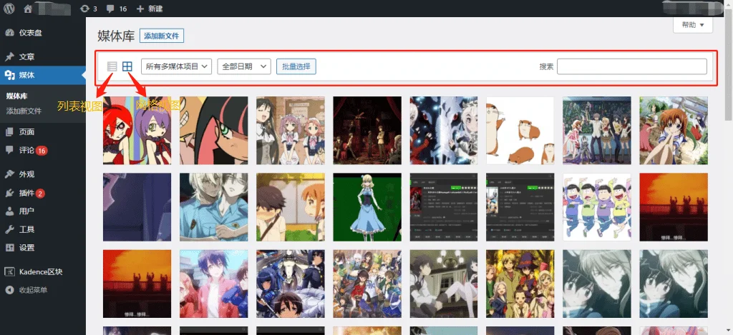Screen dimensions: 733x335
Task: Expand the 所有多媒体项目 dropdown
Action: pyautogui.click(x=177, y=66)
